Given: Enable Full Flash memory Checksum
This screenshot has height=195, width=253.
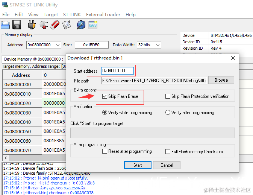Looking at the screenshot, I should [168, 152].
